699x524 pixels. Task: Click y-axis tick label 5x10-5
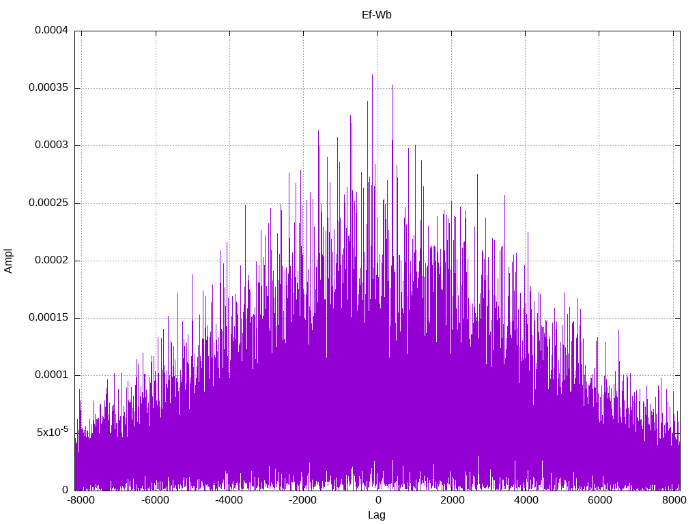point(53,432)
